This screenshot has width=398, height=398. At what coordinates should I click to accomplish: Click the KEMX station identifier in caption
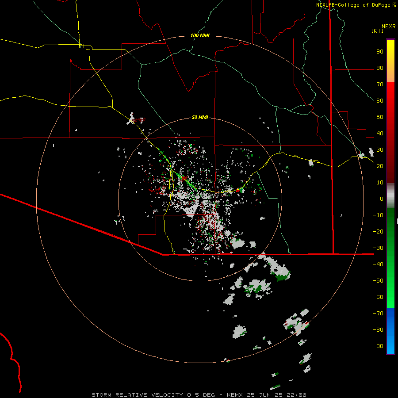tap(235, 395)
